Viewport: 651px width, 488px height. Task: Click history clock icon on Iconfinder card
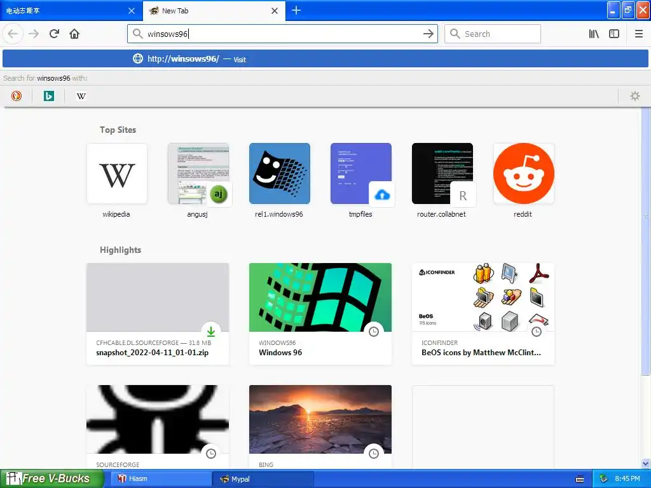[537, 331]
